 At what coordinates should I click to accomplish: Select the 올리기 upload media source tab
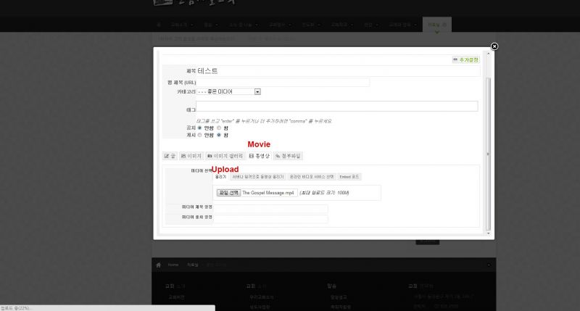pyautogui.click(x=220, y=177)
